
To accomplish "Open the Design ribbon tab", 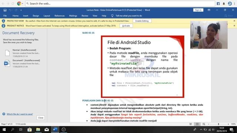I will (36, 16).
